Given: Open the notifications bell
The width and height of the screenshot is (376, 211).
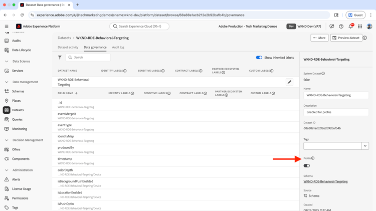Looking at the screenshot, I should (x=350, y=27).
